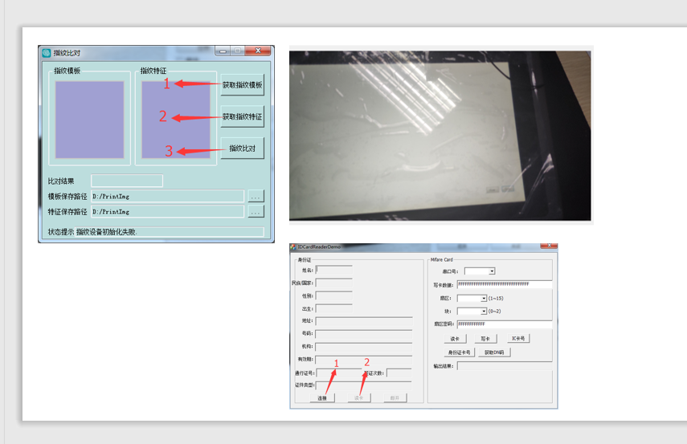Close the IDCardReaderDemo window

click(549, 246)
